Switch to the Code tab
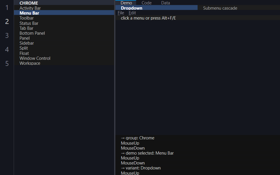Screen dimensions: 280x175 (x=146, y=3)
